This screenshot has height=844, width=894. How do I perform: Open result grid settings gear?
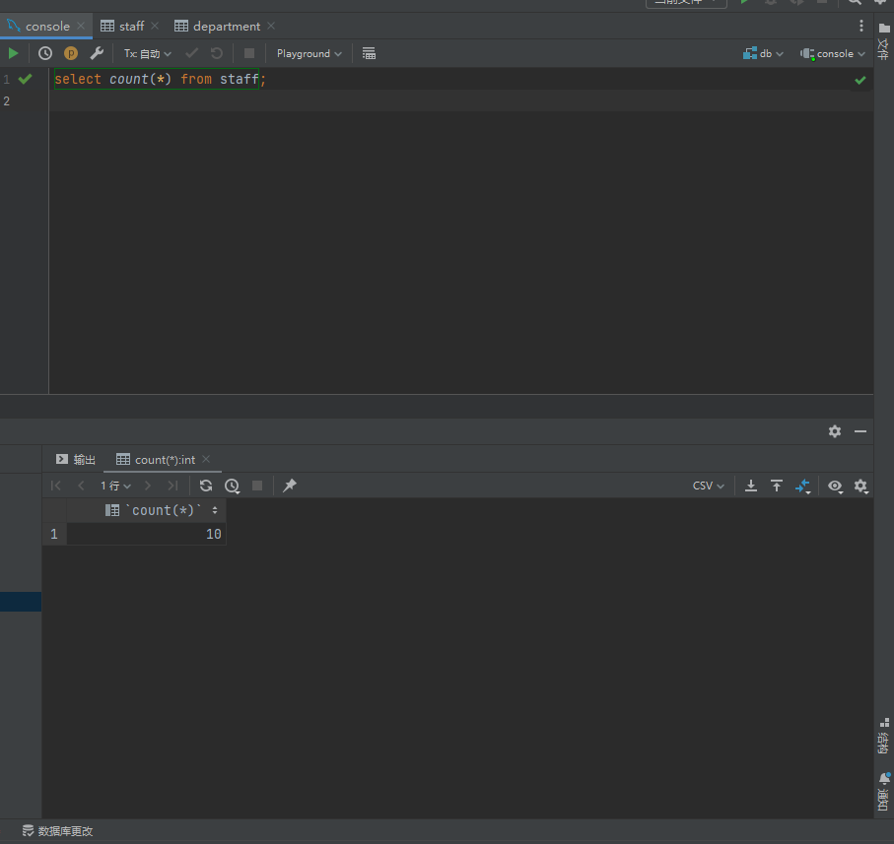(860, 486)
